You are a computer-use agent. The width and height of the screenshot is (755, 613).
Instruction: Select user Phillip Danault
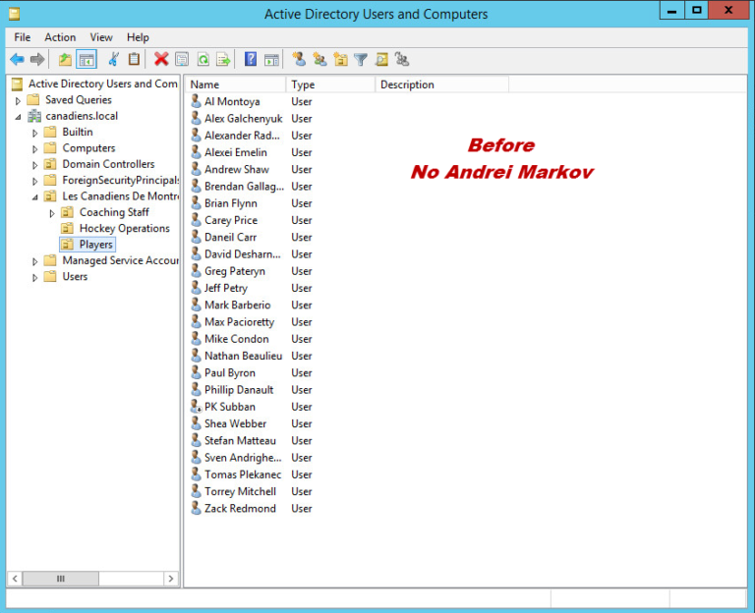coord(239,390)
